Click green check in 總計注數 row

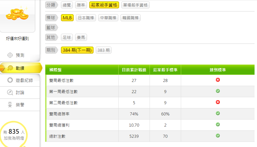218,136
